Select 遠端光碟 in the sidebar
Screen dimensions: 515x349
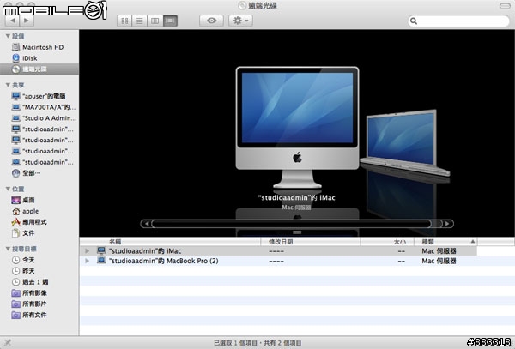(39, 69)
